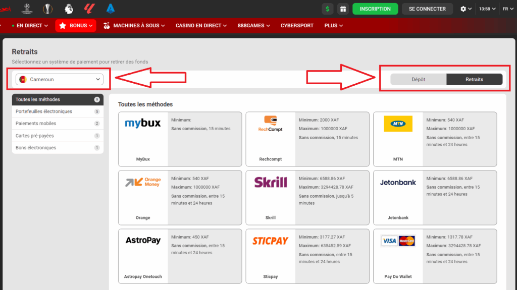Select Toutes les méthodes filter

click(x=58, y=99)
